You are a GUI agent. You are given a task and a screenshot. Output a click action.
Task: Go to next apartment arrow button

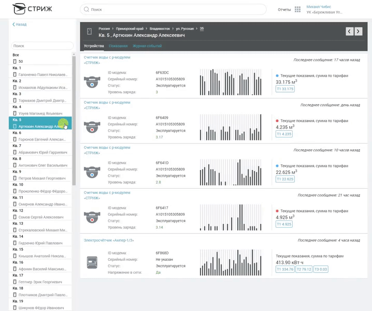(358, 31)
